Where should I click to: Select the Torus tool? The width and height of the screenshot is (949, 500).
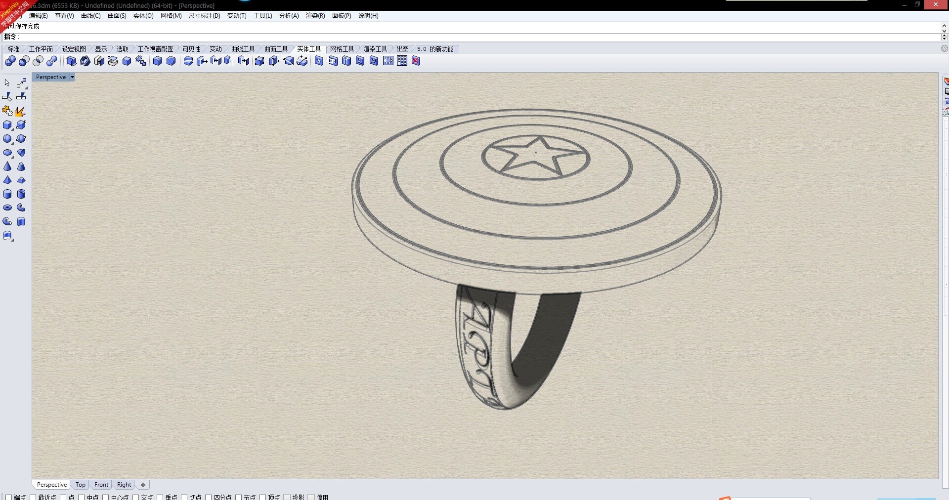pyautogui.click(x=7, y=208)
